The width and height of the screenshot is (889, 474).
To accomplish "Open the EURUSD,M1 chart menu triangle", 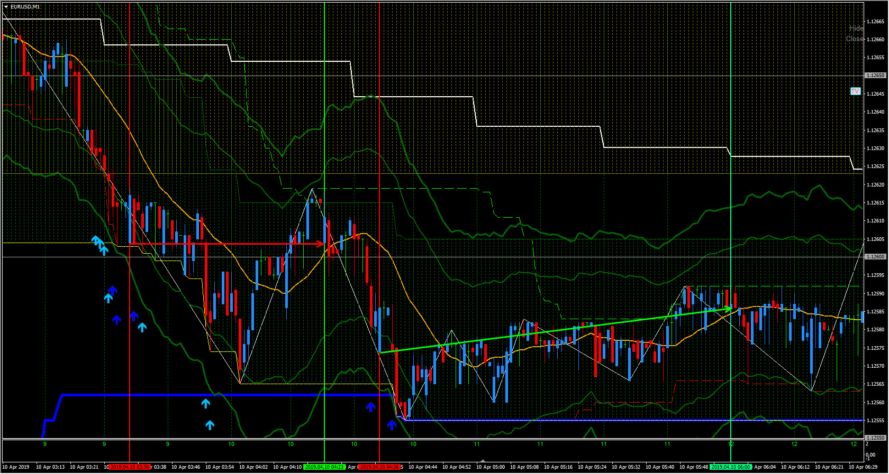I will pyautogui.click(x=6, y=7).
